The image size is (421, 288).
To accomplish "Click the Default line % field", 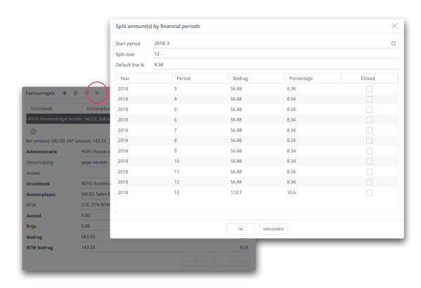I will (x=276, y=65).
